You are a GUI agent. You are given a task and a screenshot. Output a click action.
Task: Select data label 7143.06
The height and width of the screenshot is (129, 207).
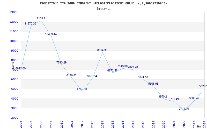pos(122,66)
